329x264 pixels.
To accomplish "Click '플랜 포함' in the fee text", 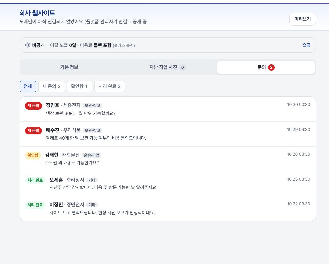I will click(x=102, y=45).
